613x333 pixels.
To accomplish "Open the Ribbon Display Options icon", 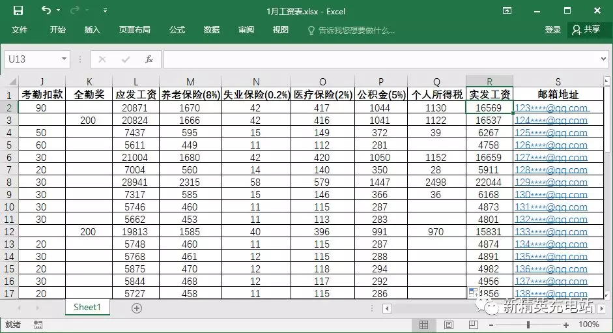I will [507, 10].
